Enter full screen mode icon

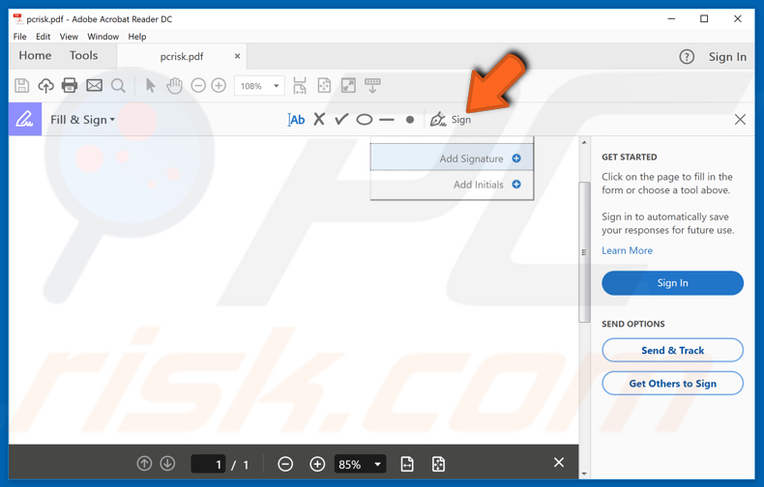point(348,86)
